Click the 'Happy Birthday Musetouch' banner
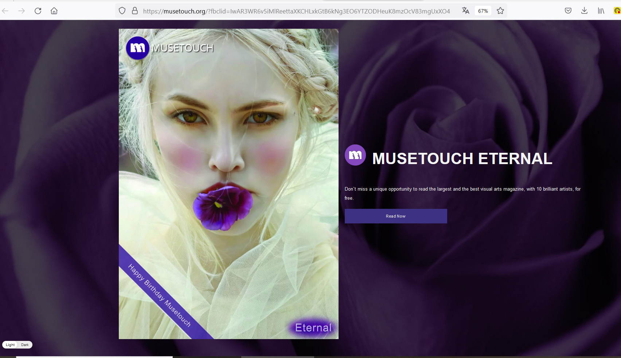The image size is (621, 358). (159, 296)
